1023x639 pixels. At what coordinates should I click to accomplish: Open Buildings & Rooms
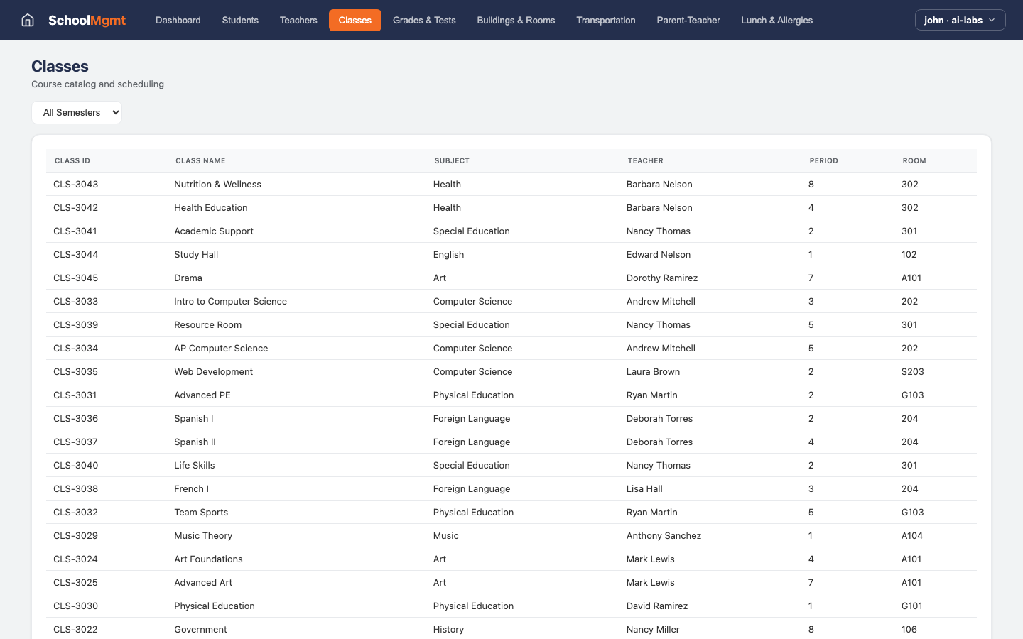coord(516,20)
